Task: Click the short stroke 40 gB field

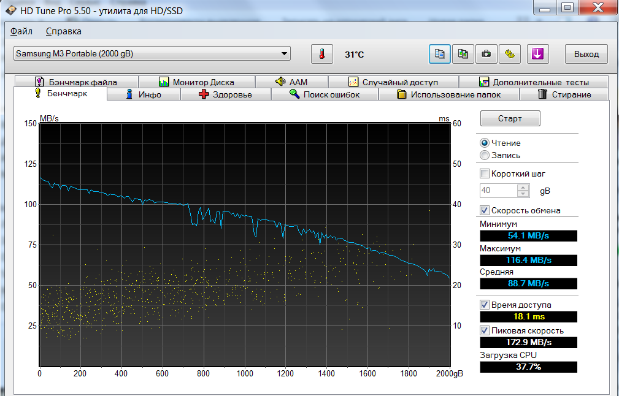Action: coord(499,191)
